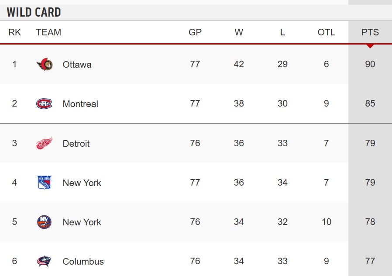This screenshot has width=392, height=276.
Task: Click the New York Rangers logo
Action: 44,183
